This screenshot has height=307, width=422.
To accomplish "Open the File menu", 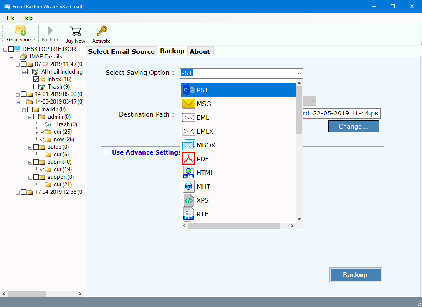I will coord(10,18).
